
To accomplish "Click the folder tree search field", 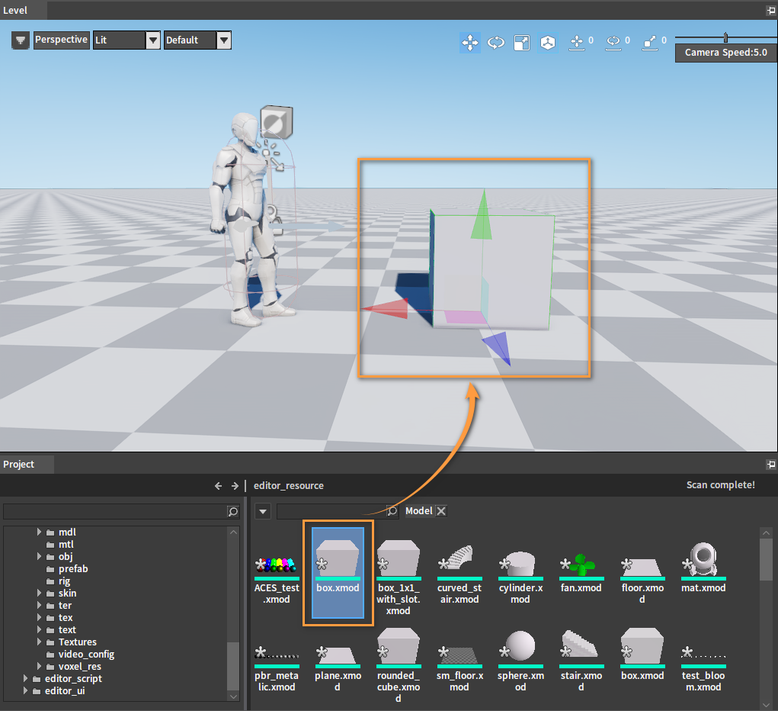I will 115,511.
